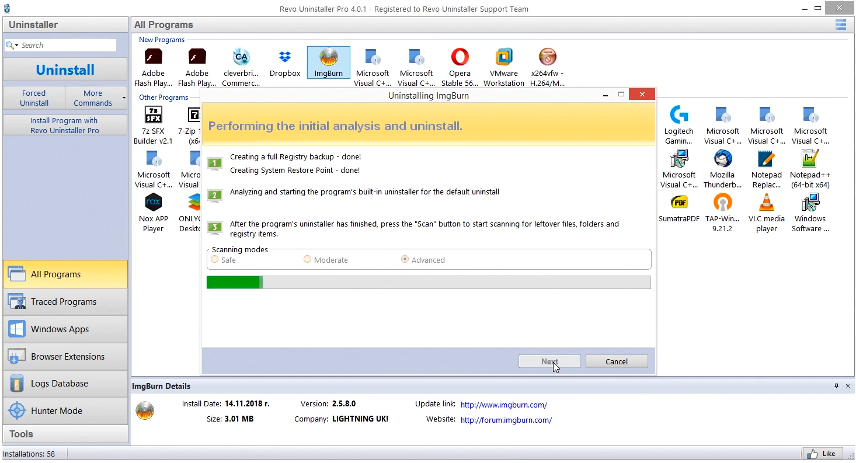Open Browser Extensions view
Screen dimensions: 856x463
(x=65, y=356)
